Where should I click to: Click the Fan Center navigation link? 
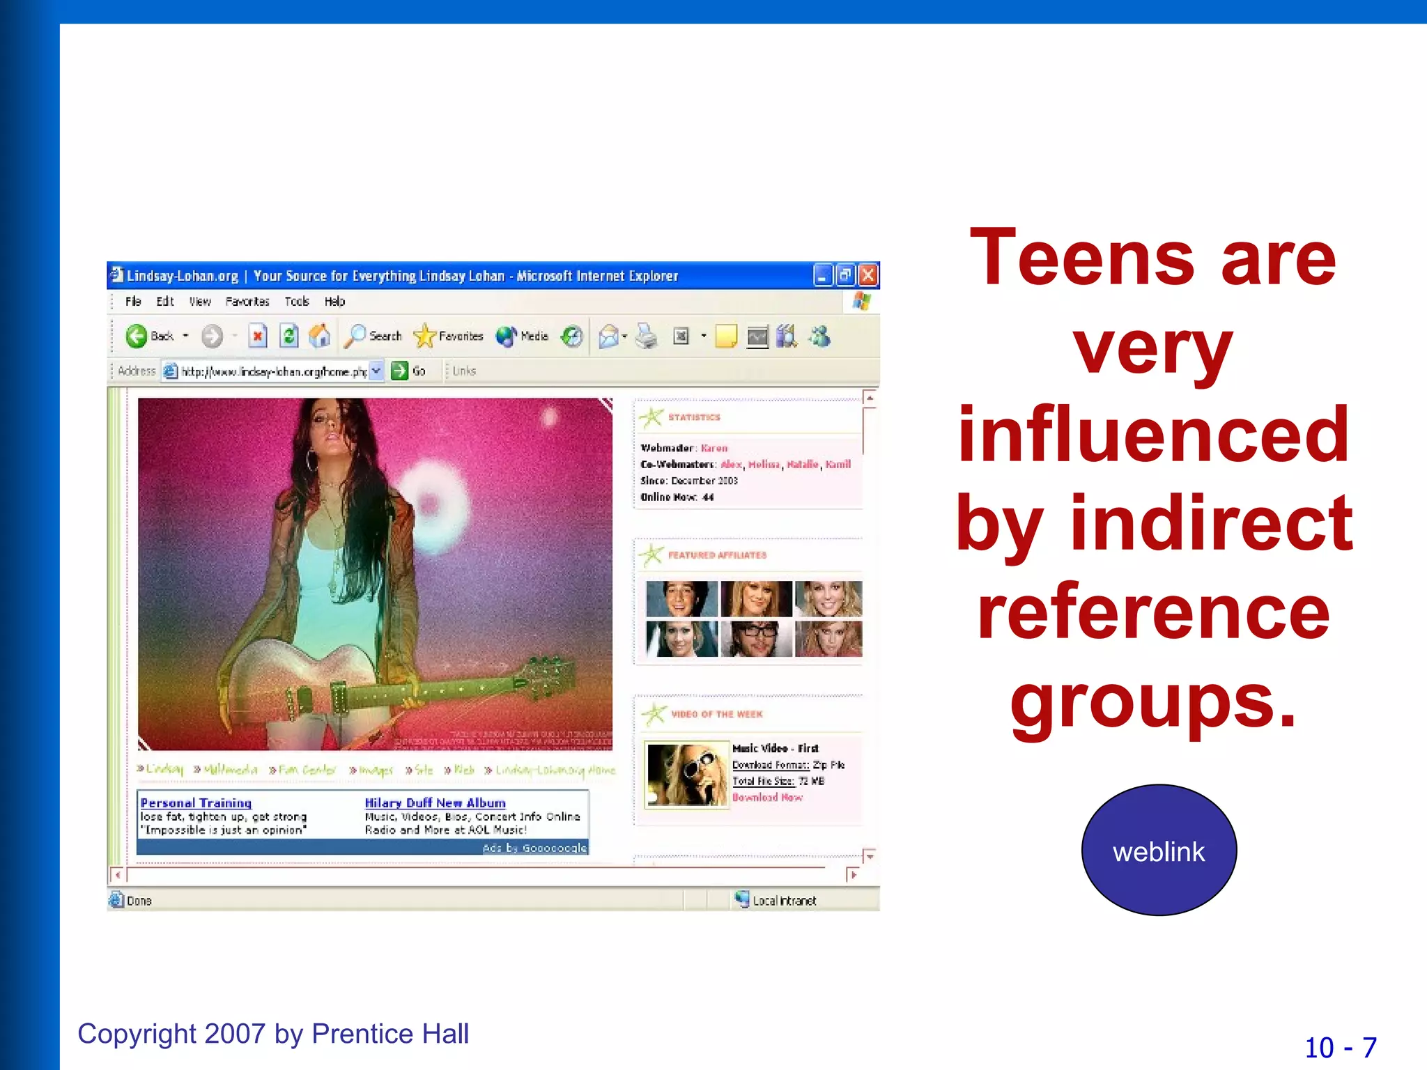(x=307, y=770)
